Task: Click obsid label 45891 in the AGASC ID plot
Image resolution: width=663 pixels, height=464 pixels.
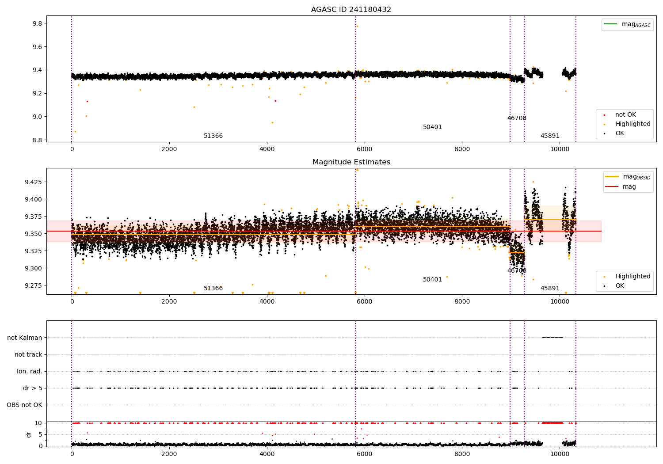Action: (x=550, y=136)
